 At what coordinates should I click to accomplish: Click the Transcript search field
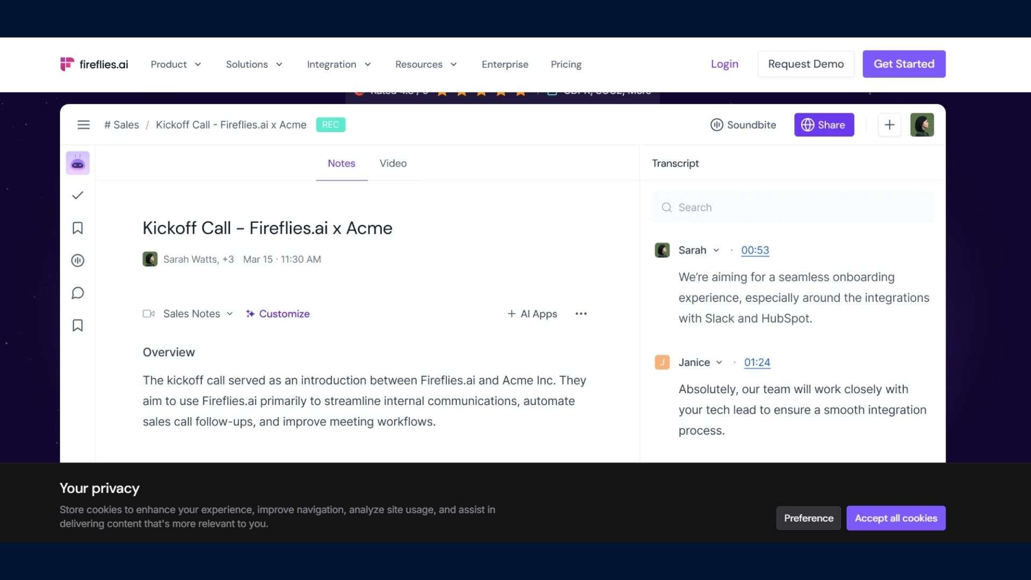tap(793, 207)
